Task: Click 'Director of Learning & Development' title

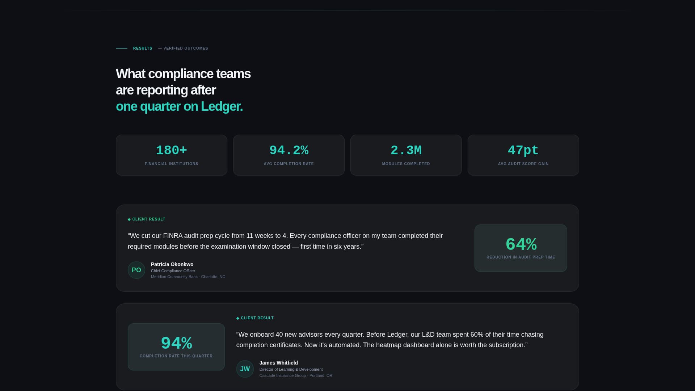Action: [291, 369]
